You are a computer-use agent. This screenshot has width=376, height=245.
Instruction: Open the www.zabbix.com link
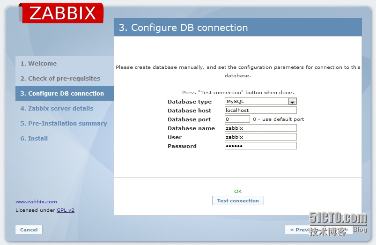(36, 202)
